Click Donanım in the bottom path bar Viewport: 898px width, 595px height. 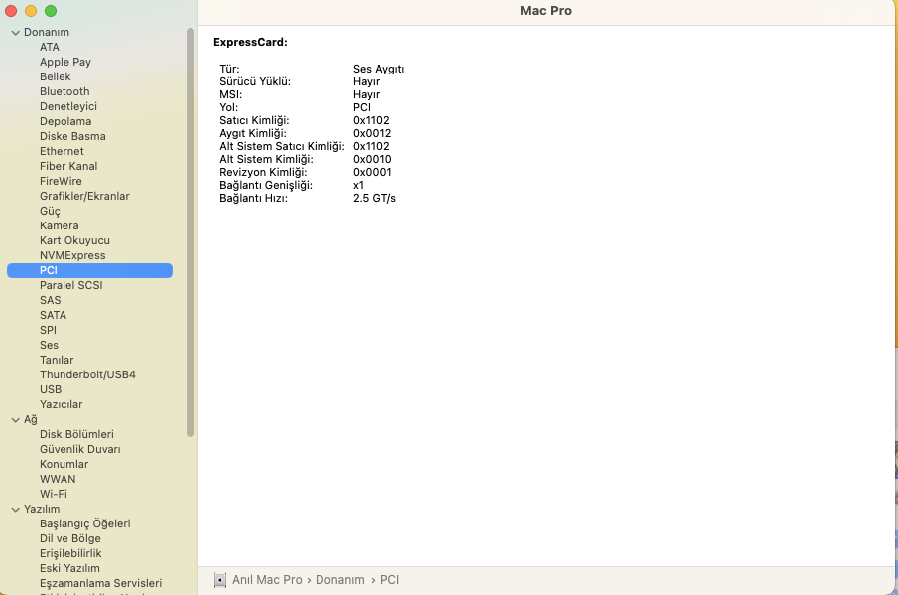click(340, 579)
